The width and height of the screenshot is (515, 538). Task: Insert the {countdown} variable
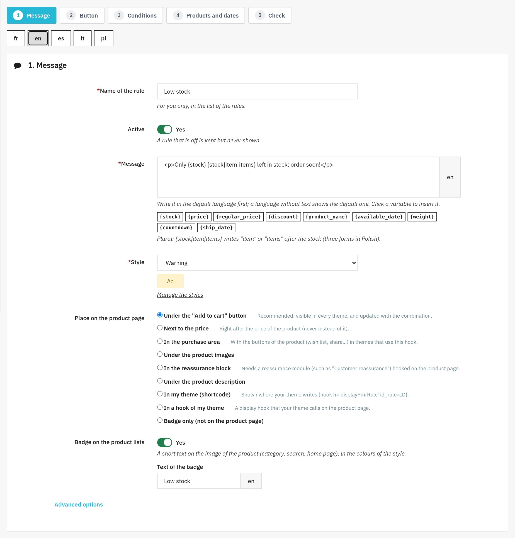click(176, 228)
